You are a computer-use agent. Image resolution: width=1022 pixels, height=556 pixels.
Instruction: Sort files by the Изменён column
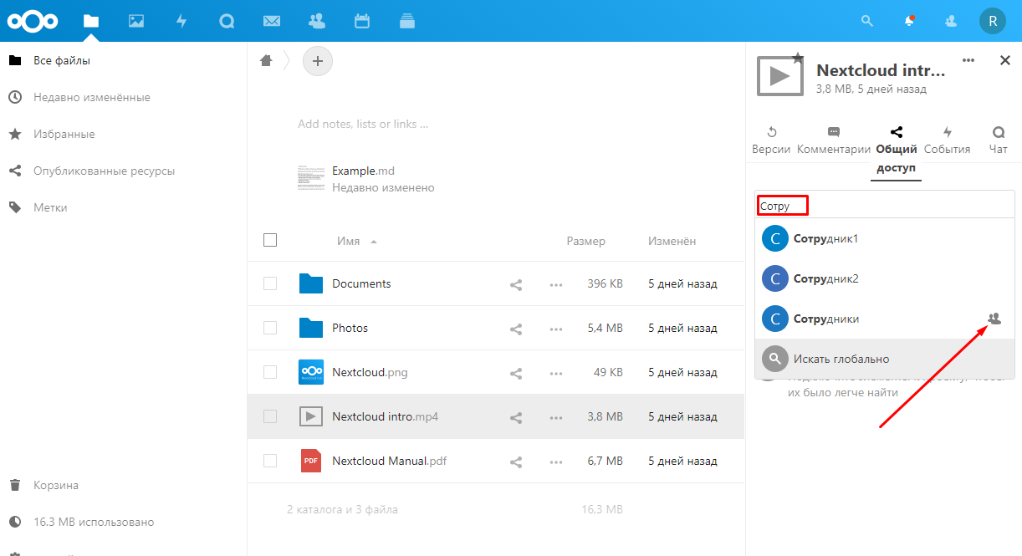click(672, 241)
